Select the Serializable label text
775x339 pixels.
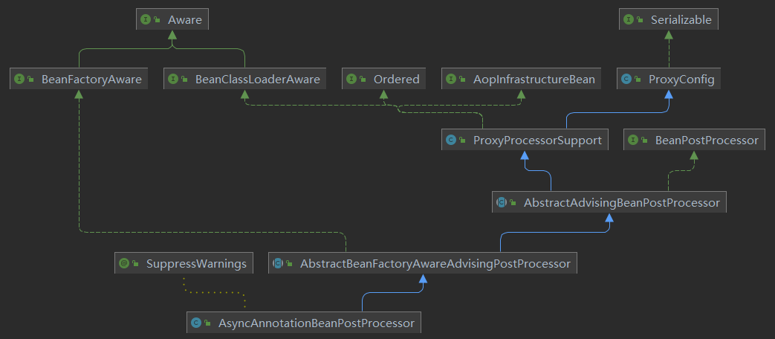point(681,20)
